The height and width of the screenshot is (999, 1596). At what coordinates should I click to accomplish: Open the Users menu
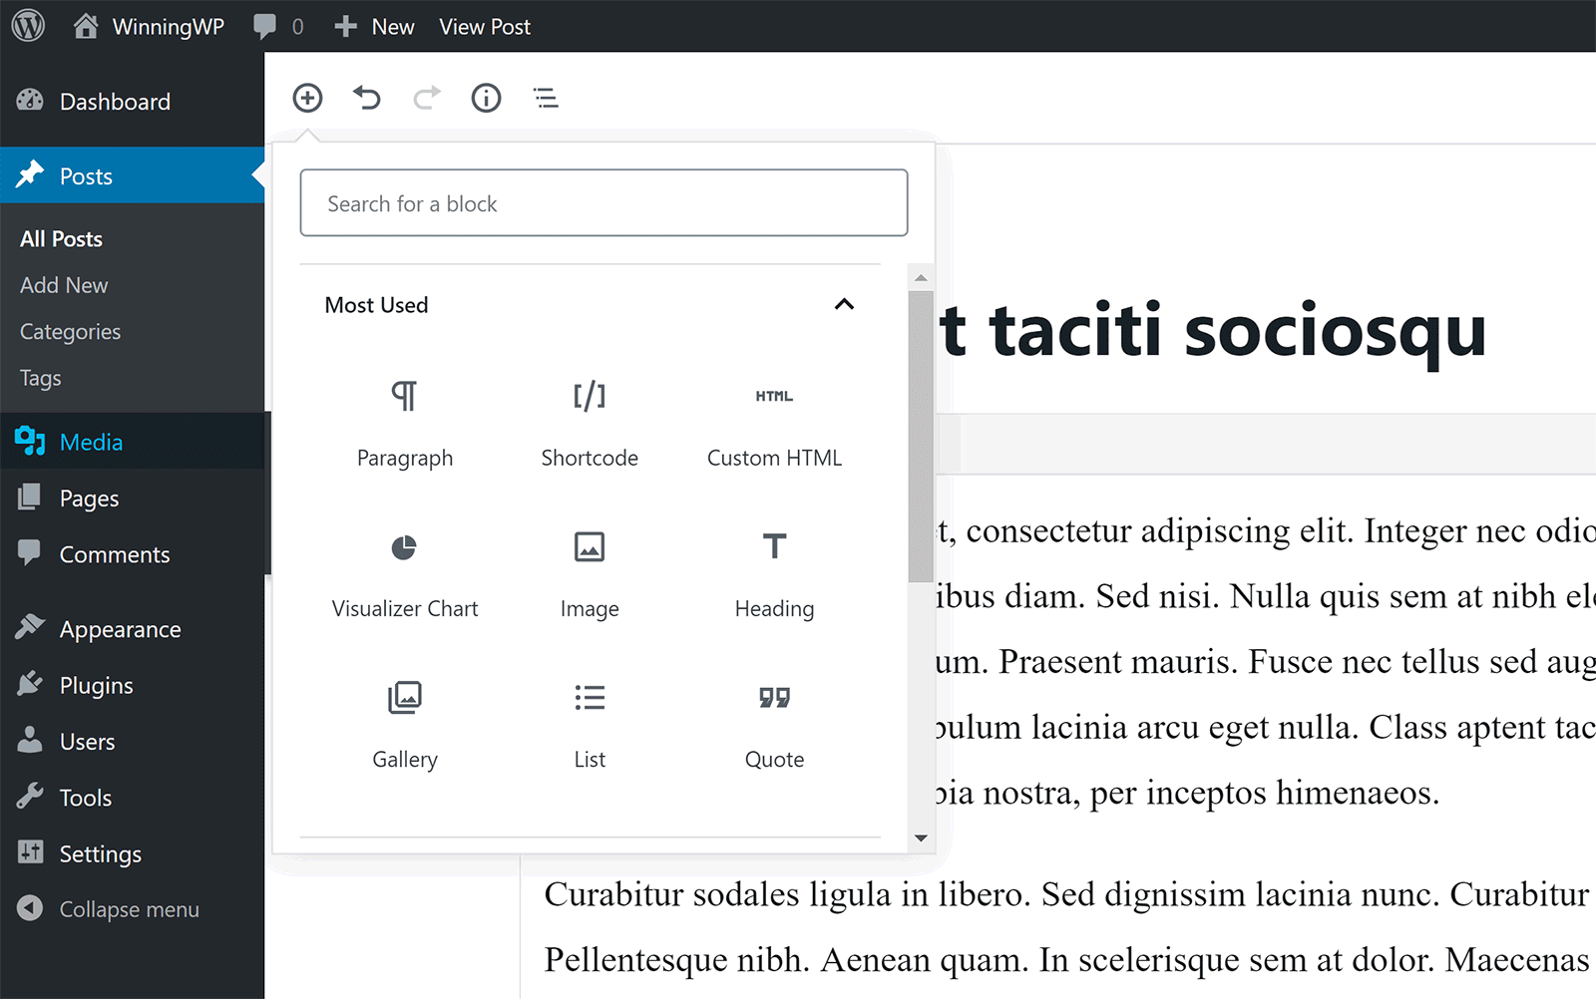click(x=132, y=742)
